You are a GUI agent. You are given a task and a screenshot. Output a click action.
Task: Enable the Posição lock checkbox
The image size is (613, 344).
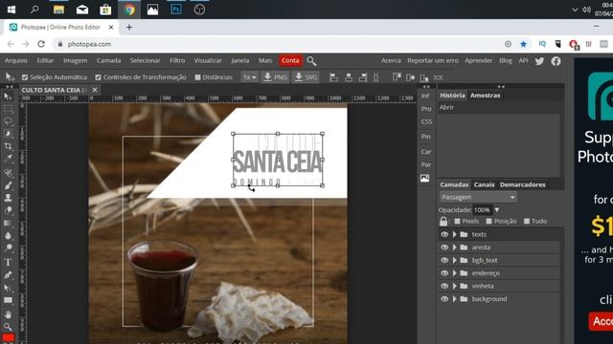pyautogui.click(x=488, y=221)
